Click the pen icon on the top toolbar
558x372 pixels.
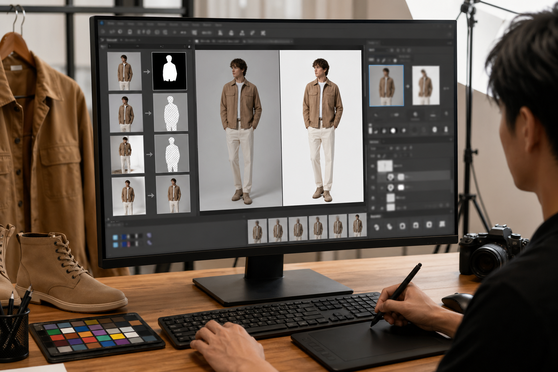pos(252,32)
